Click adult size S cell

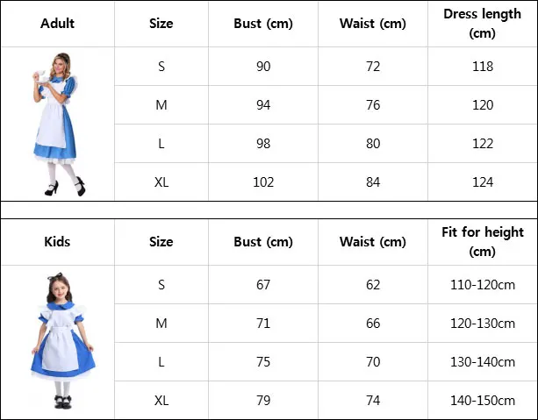[161, 66]
